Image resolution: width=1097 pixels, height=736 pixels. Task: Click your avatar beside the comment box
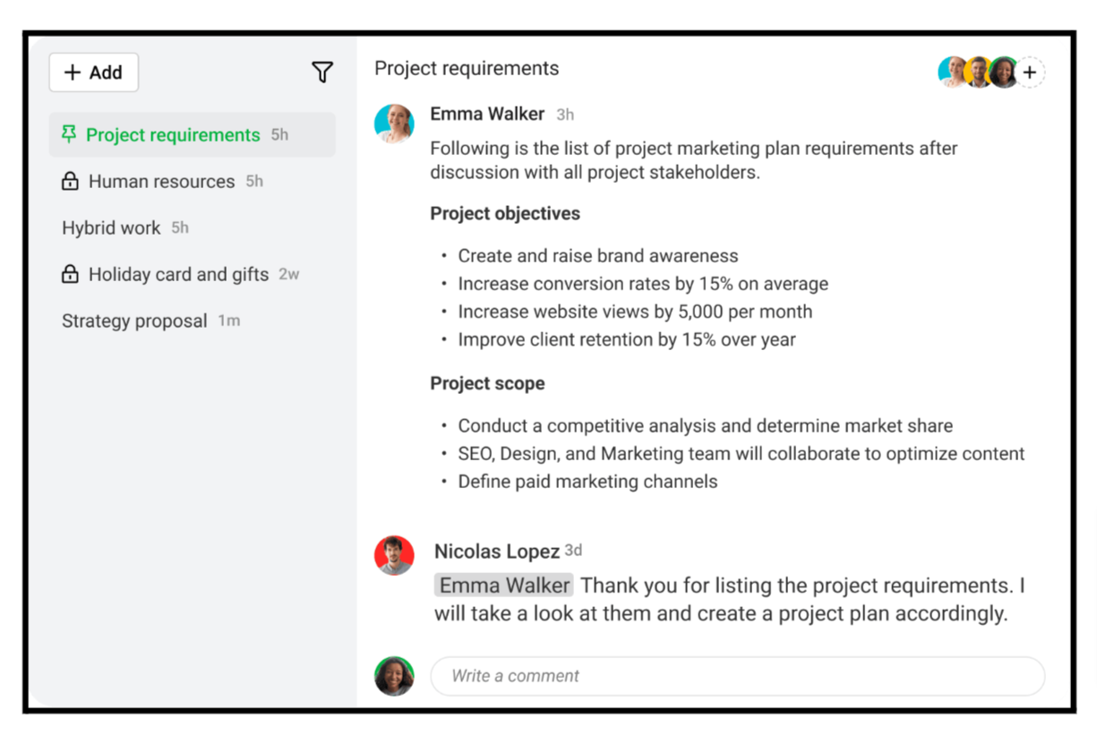394,676
